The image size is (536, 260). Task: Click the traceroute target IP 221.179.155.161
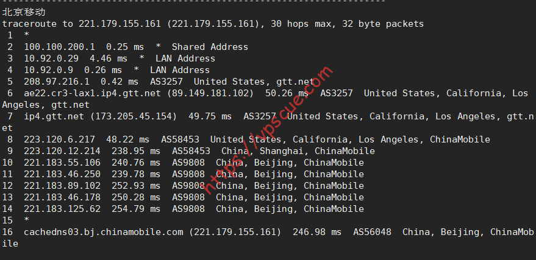pyautogui.click(x=120, y=24)
